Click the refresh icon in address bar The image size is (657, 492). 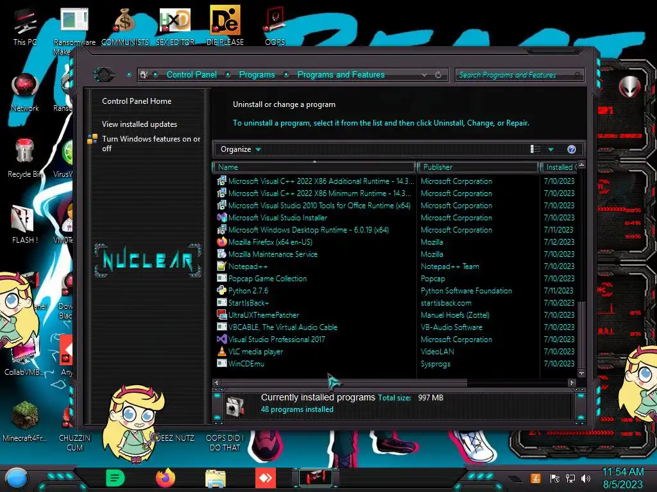click(x=438, y=74)
